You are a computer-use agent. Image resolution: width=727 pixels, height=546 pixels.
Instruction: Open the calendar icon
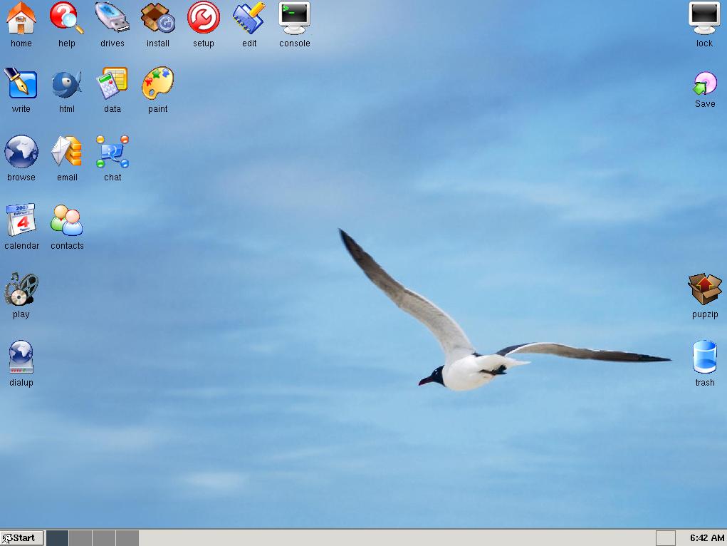(21, 220)
